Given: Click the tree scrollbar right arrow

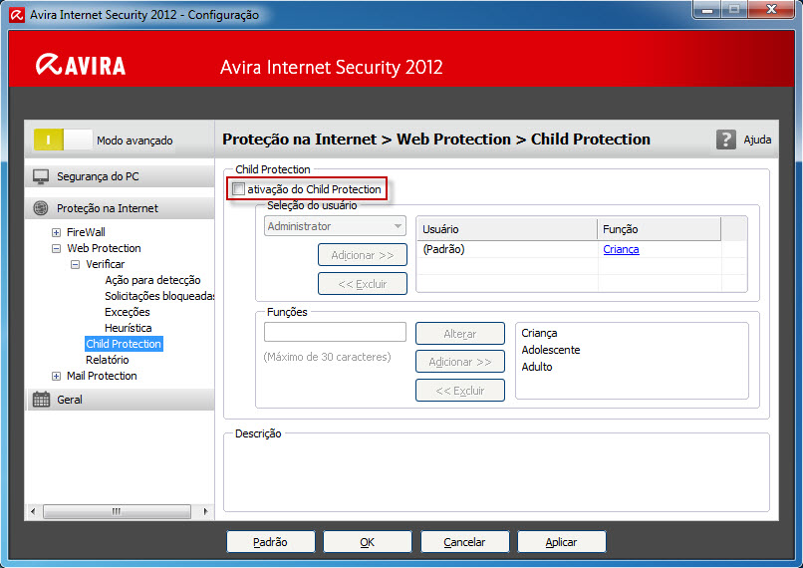Looking at the screenshot, I should (206, 511).
